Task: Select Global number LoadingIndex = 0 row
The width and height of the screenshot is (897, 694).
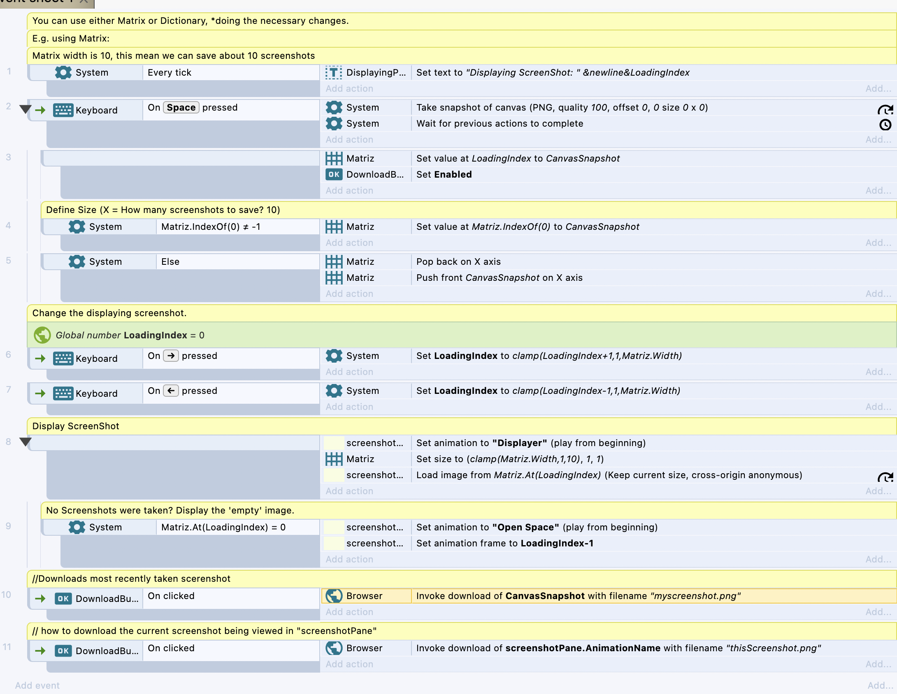Action: click(462, 335)
